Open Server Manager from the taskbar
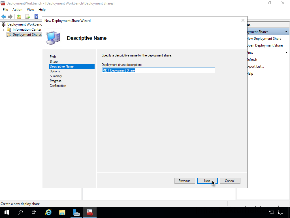This screenshot has height=218, width=290. coord(76,212)
